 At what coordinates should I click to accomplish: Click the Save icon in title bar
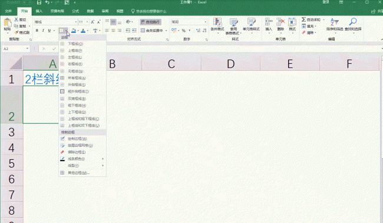click(39, 3)
